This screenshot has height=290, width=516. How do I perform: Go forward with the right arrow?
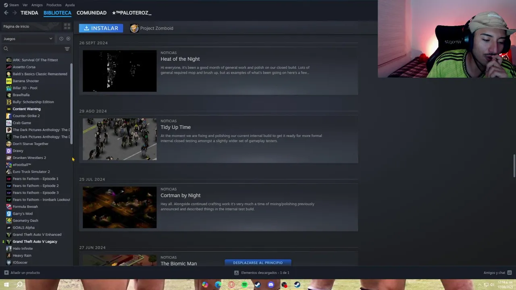pos(15,13)
